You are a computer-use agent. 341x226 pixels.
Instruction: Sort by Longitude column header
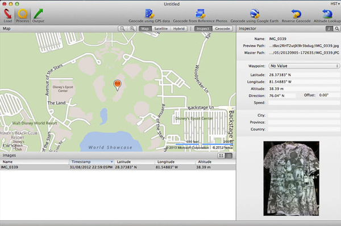pos(175,162)
